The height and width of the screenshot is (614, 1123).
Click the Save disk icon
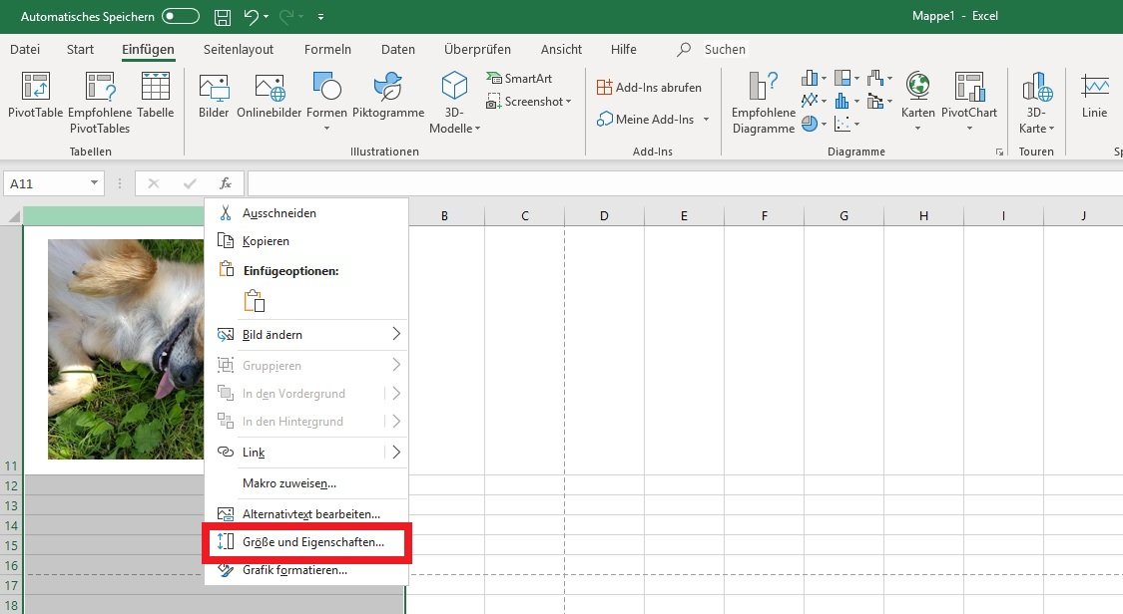223,17
